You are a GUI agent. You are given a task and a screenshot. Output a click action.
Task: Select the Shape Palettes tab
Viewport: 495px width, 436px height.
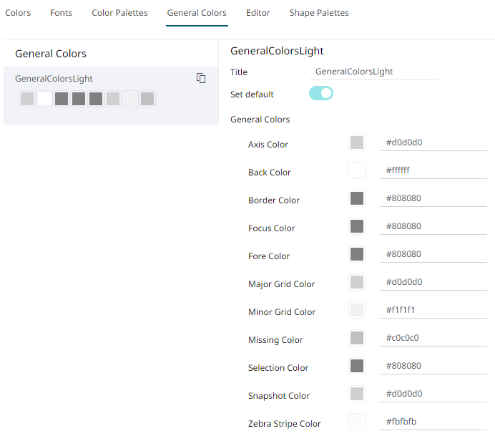coord(319,13)
